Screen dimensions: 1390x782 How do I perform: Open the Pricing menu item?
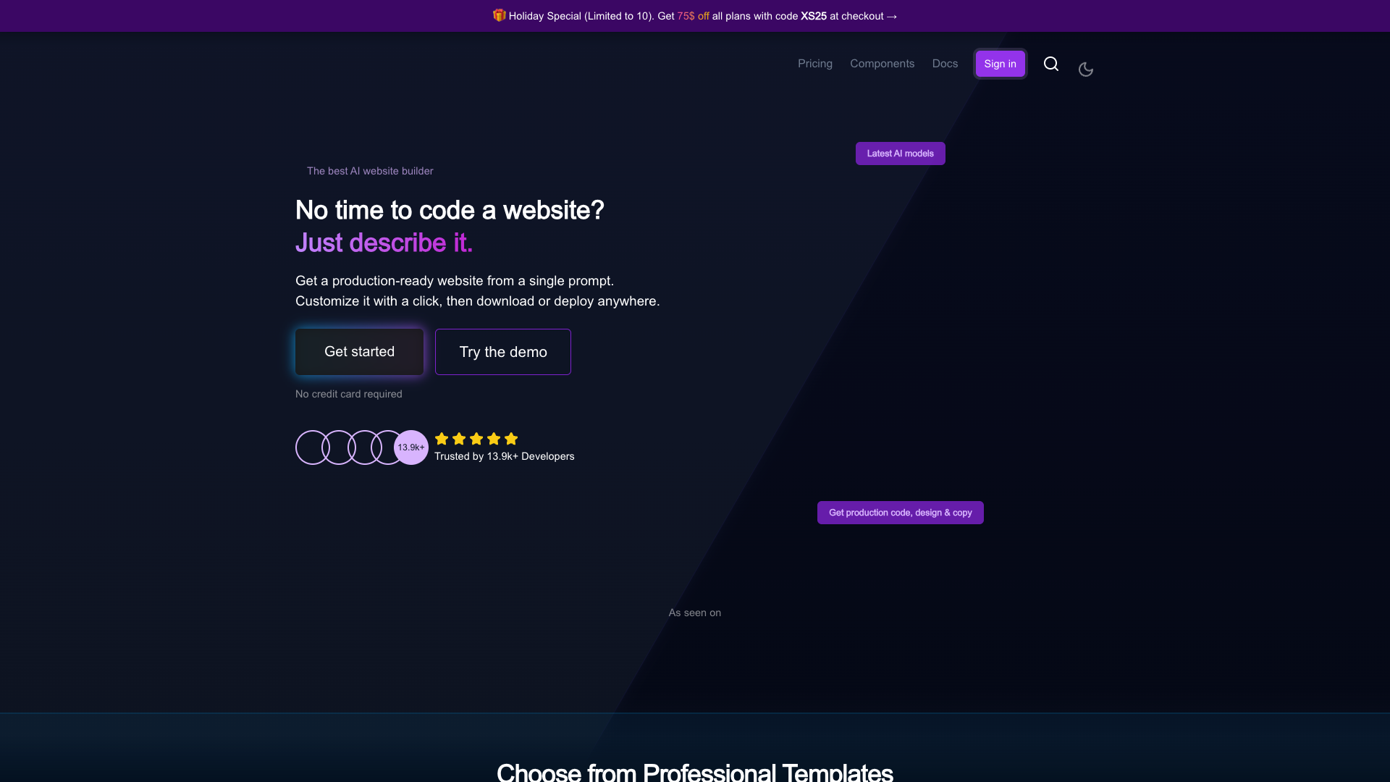point(815,64)
